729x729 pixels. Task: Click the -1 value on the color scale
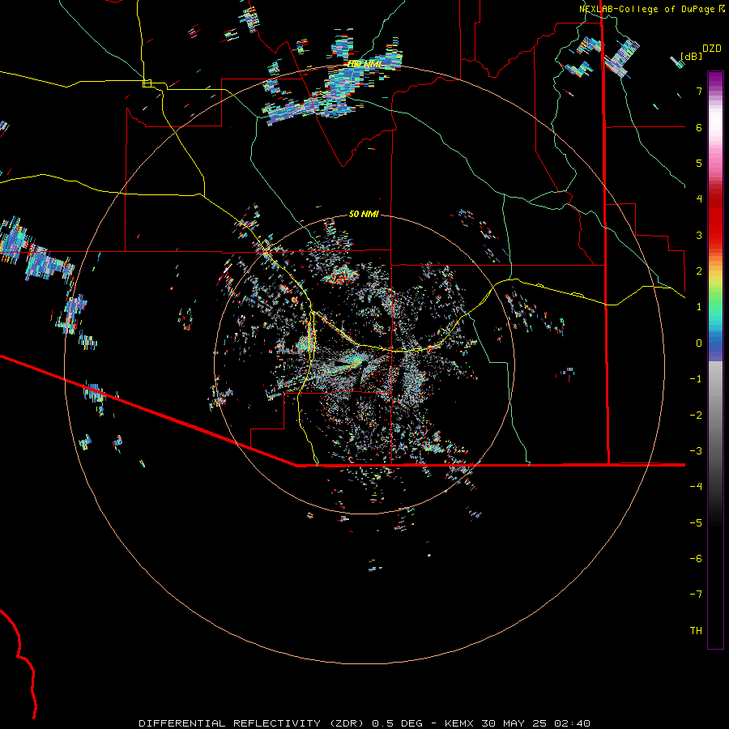[x=696, y=379]
